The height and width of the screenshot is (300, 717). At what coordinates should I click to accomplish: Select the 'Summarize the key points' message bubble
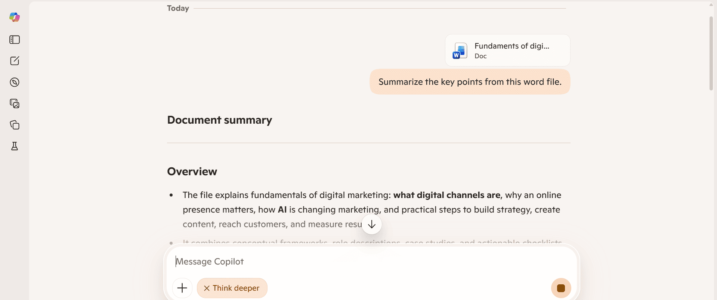pyautogui.click(x=470, y=82)
